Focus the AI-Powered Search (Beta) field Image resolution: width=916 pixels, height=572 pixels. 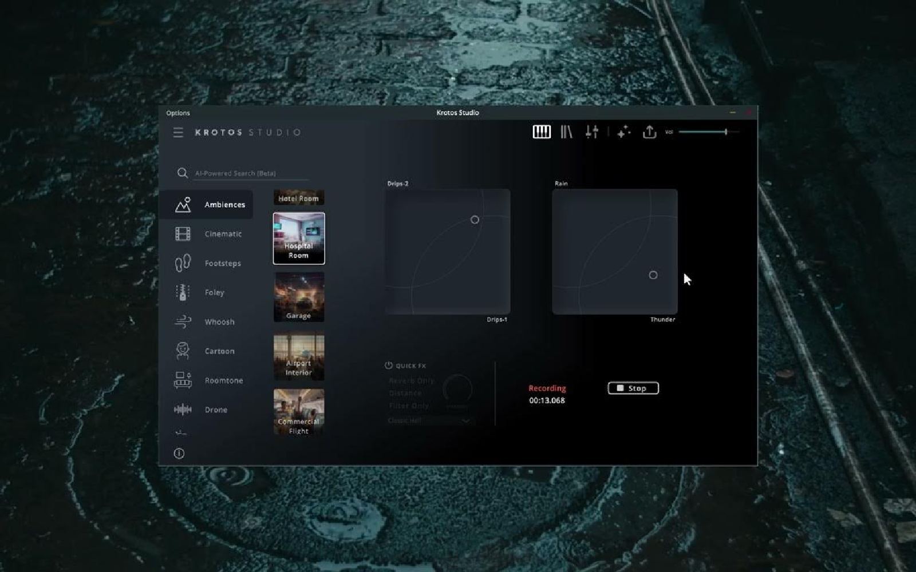tap(251, 173)
